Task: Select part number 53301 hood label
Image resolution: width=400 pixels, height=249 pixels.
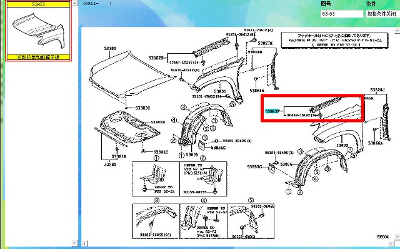Action: [x=110, y=48]
